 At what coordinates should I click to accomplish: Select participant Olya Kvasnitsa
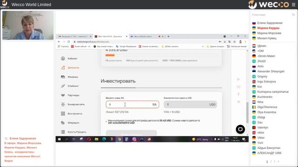pos(266,112)
